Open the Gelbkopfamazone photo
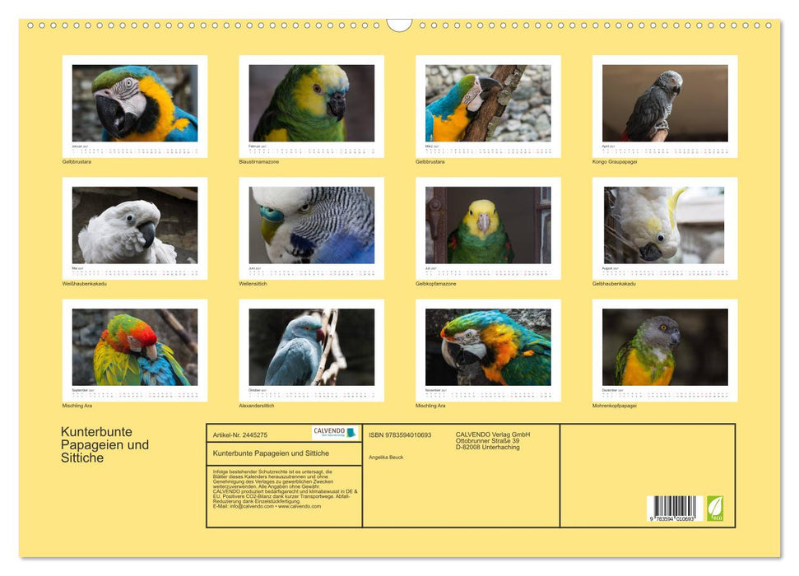 [488, 225]
